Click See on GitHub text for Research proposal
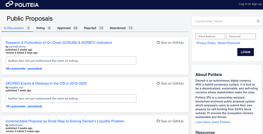Screen dimensions: 263x134 tap(172, 43)
